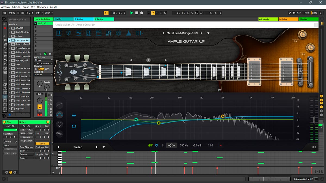Screen dimensions: 326x183
Task: Click the arrangement record button
Action: (142, 13)
